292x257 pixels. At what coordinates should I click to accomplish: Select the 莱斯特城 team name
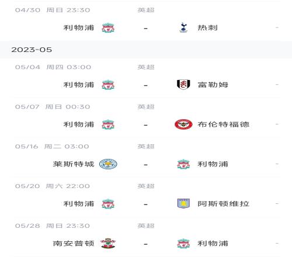[x=74, y=164]
